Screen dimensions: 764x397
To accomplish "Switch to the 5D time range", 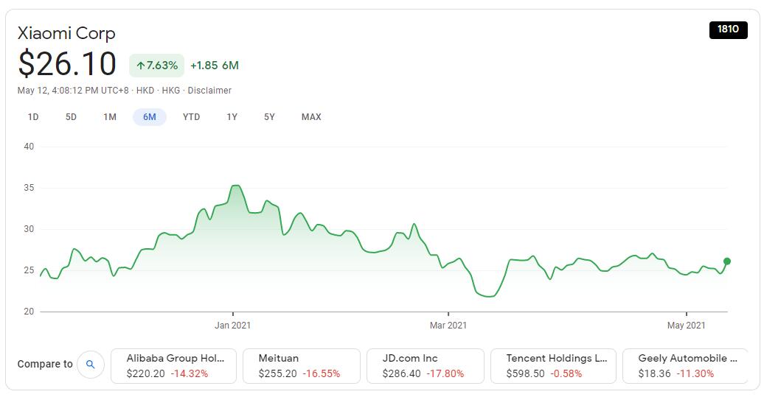I will 71,117.
